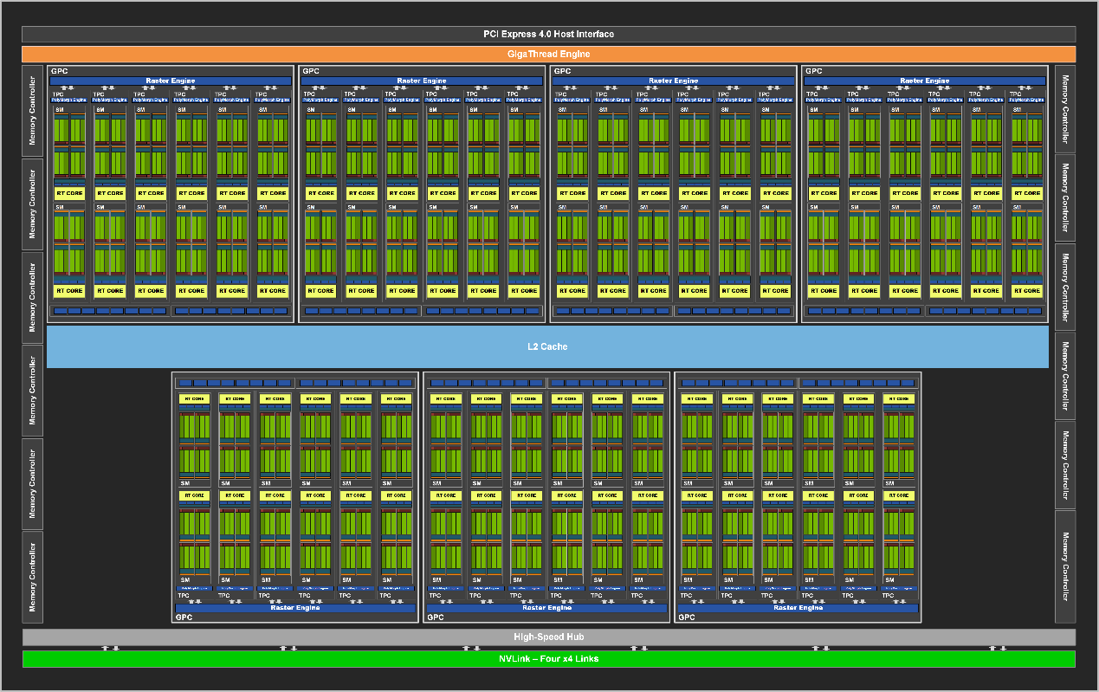Viewport: 1099px width, 692px height.
Task: Click the GPC label of the lower-left GPC
Action: [184, 618]
